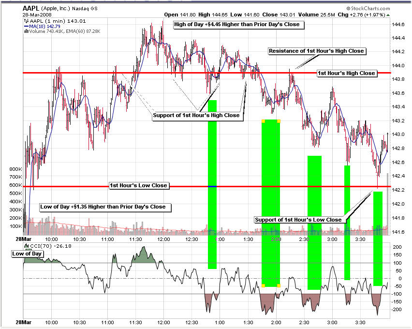Click the 150 label on CCI scale
The height and width of the screenshot is (329, 412).
[397, 255]
